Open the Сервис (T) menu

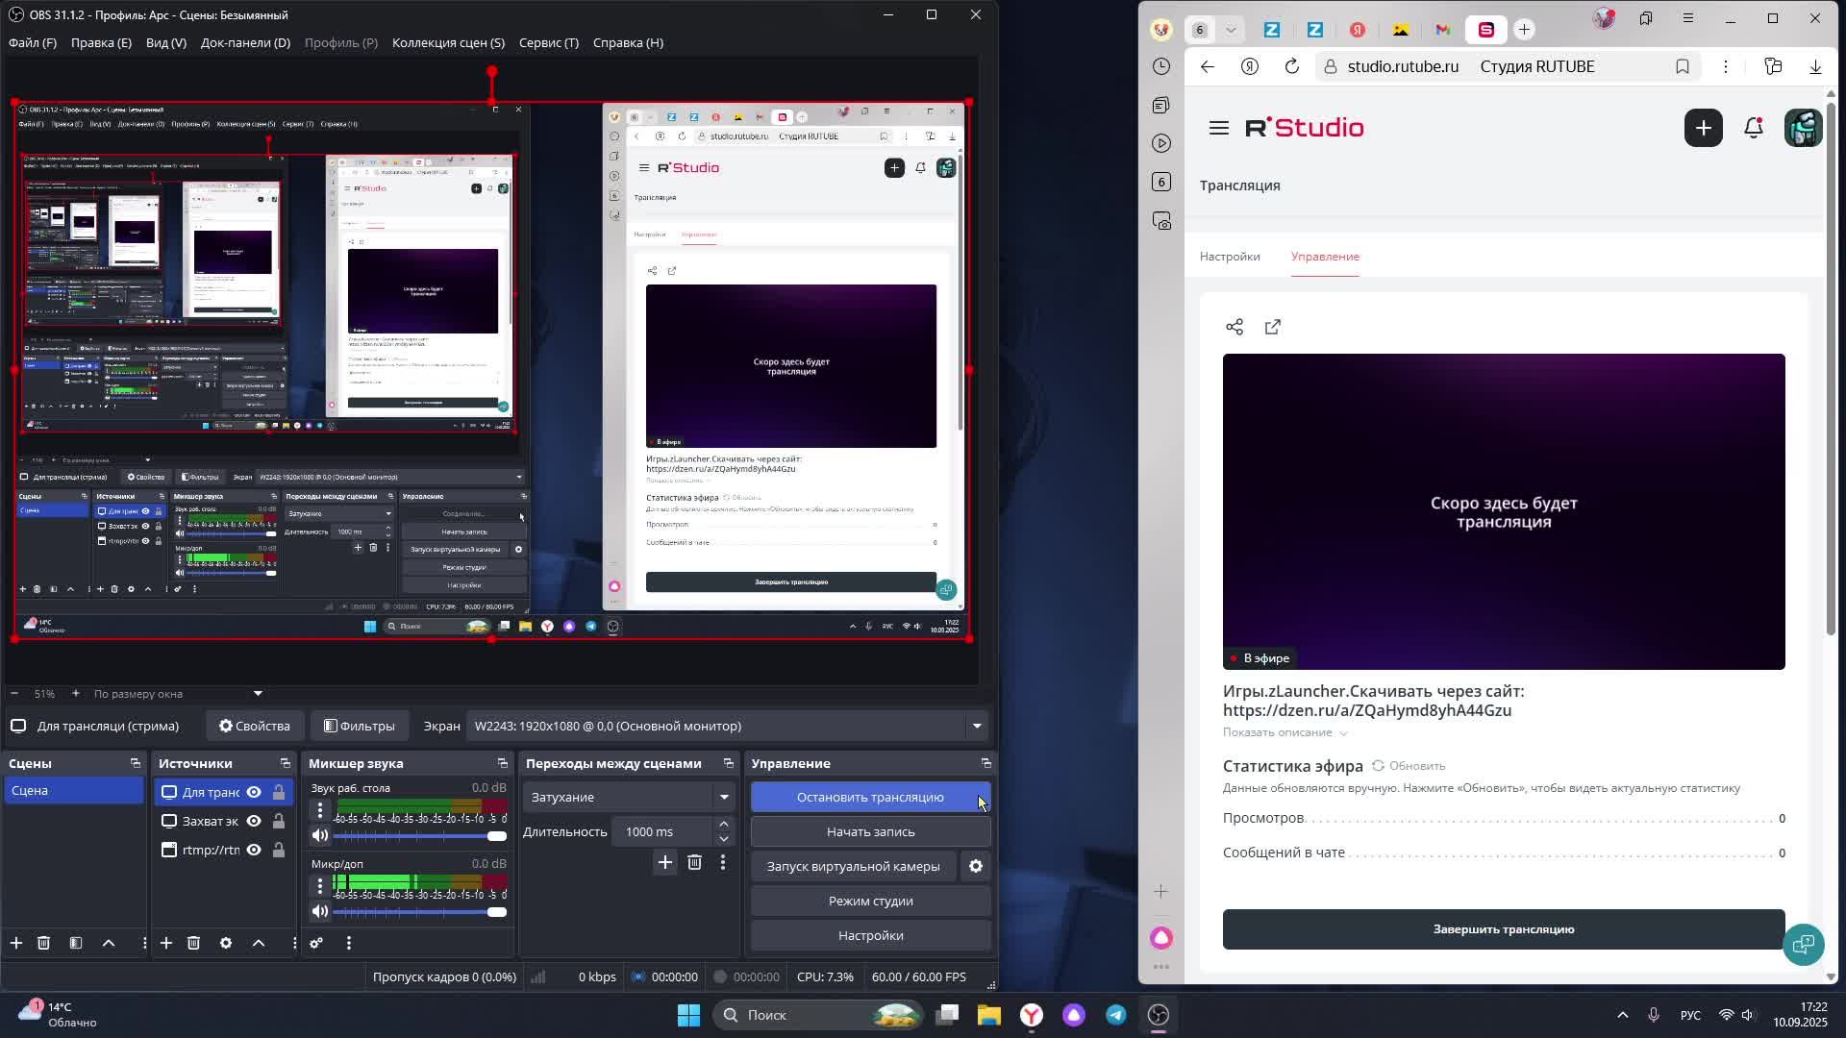point(548,42)
